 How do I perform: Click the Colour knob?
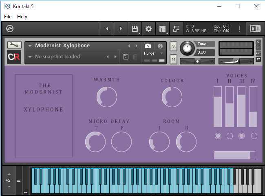pos(172,97)
